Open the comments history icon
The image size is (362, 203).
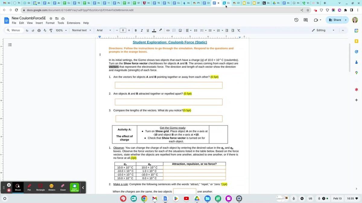pyautogui.click(x=306, y=20)
